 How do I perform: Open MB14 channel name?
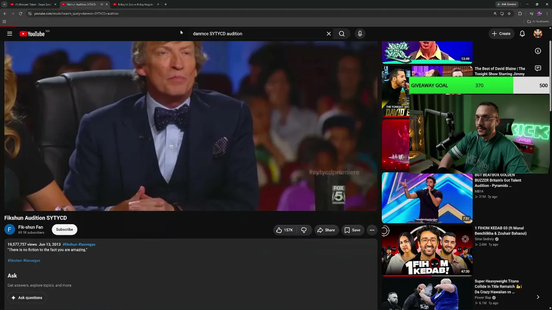pyautogui.click(x=479, y=191)
